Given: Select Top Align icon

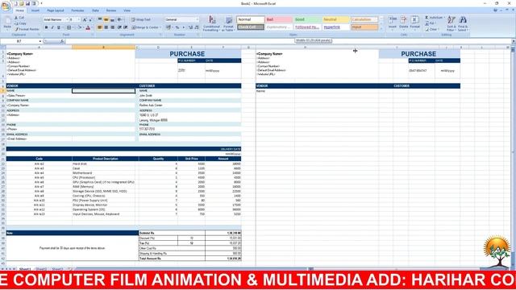Looking at the screenshot, I should tap(100, 19).
